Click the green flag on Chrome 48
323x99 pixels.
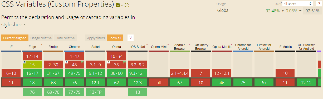pos(82,62)
